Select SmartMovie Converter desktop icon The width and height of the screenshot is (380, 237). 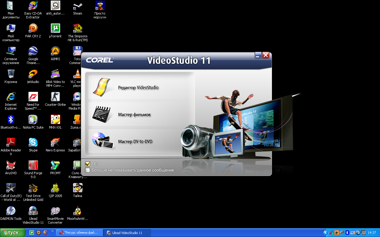click(x=55, y=215)
